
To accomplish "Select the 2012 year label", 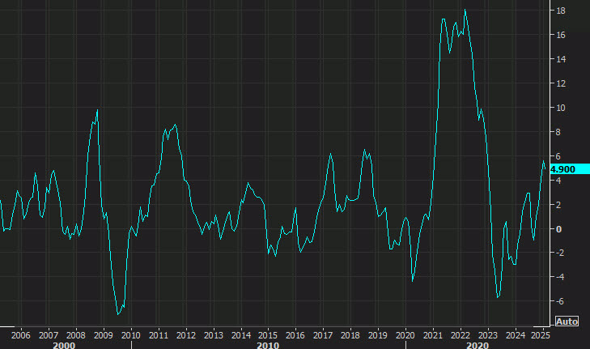I will (x=185, y=335).
